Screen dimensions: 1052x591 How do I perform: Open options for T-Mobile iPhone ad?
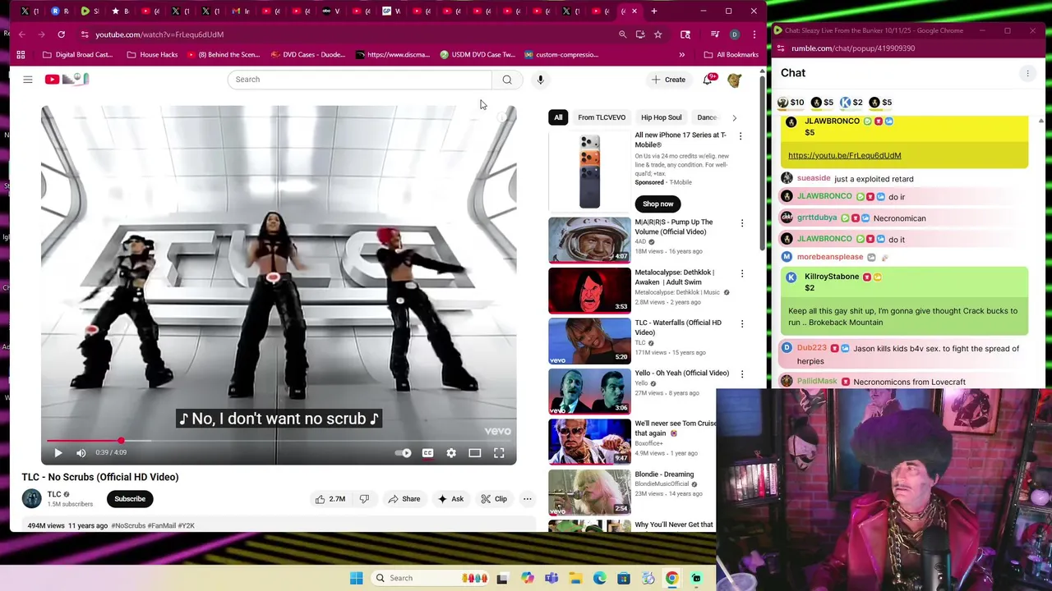tap(741, 136)
